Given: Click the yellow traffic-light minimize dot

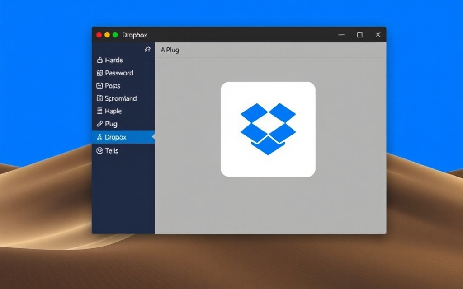Looking at the screenshot, I should pos(107,35).
